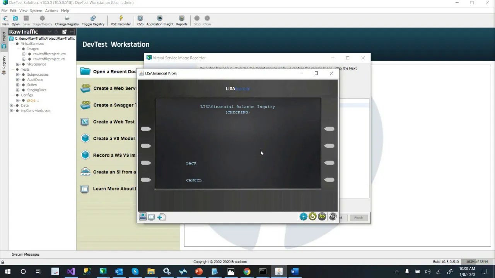Open the Actions menu
Image resolution: width=495 pixels, height=278 pixels.
pos(51,11)
